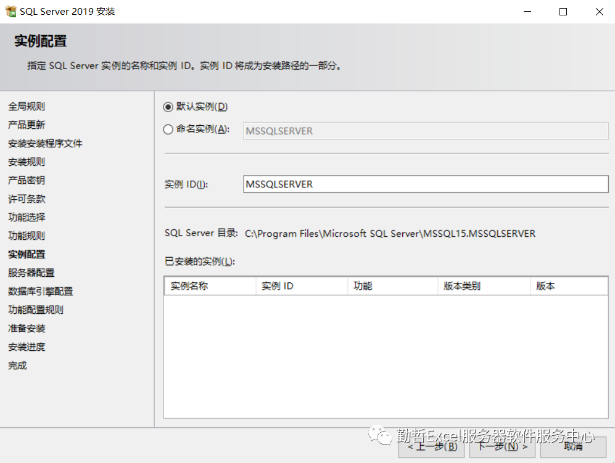Open the 数据库引擎配置 step
Screen dimensions: 615x463
point(40,291)
